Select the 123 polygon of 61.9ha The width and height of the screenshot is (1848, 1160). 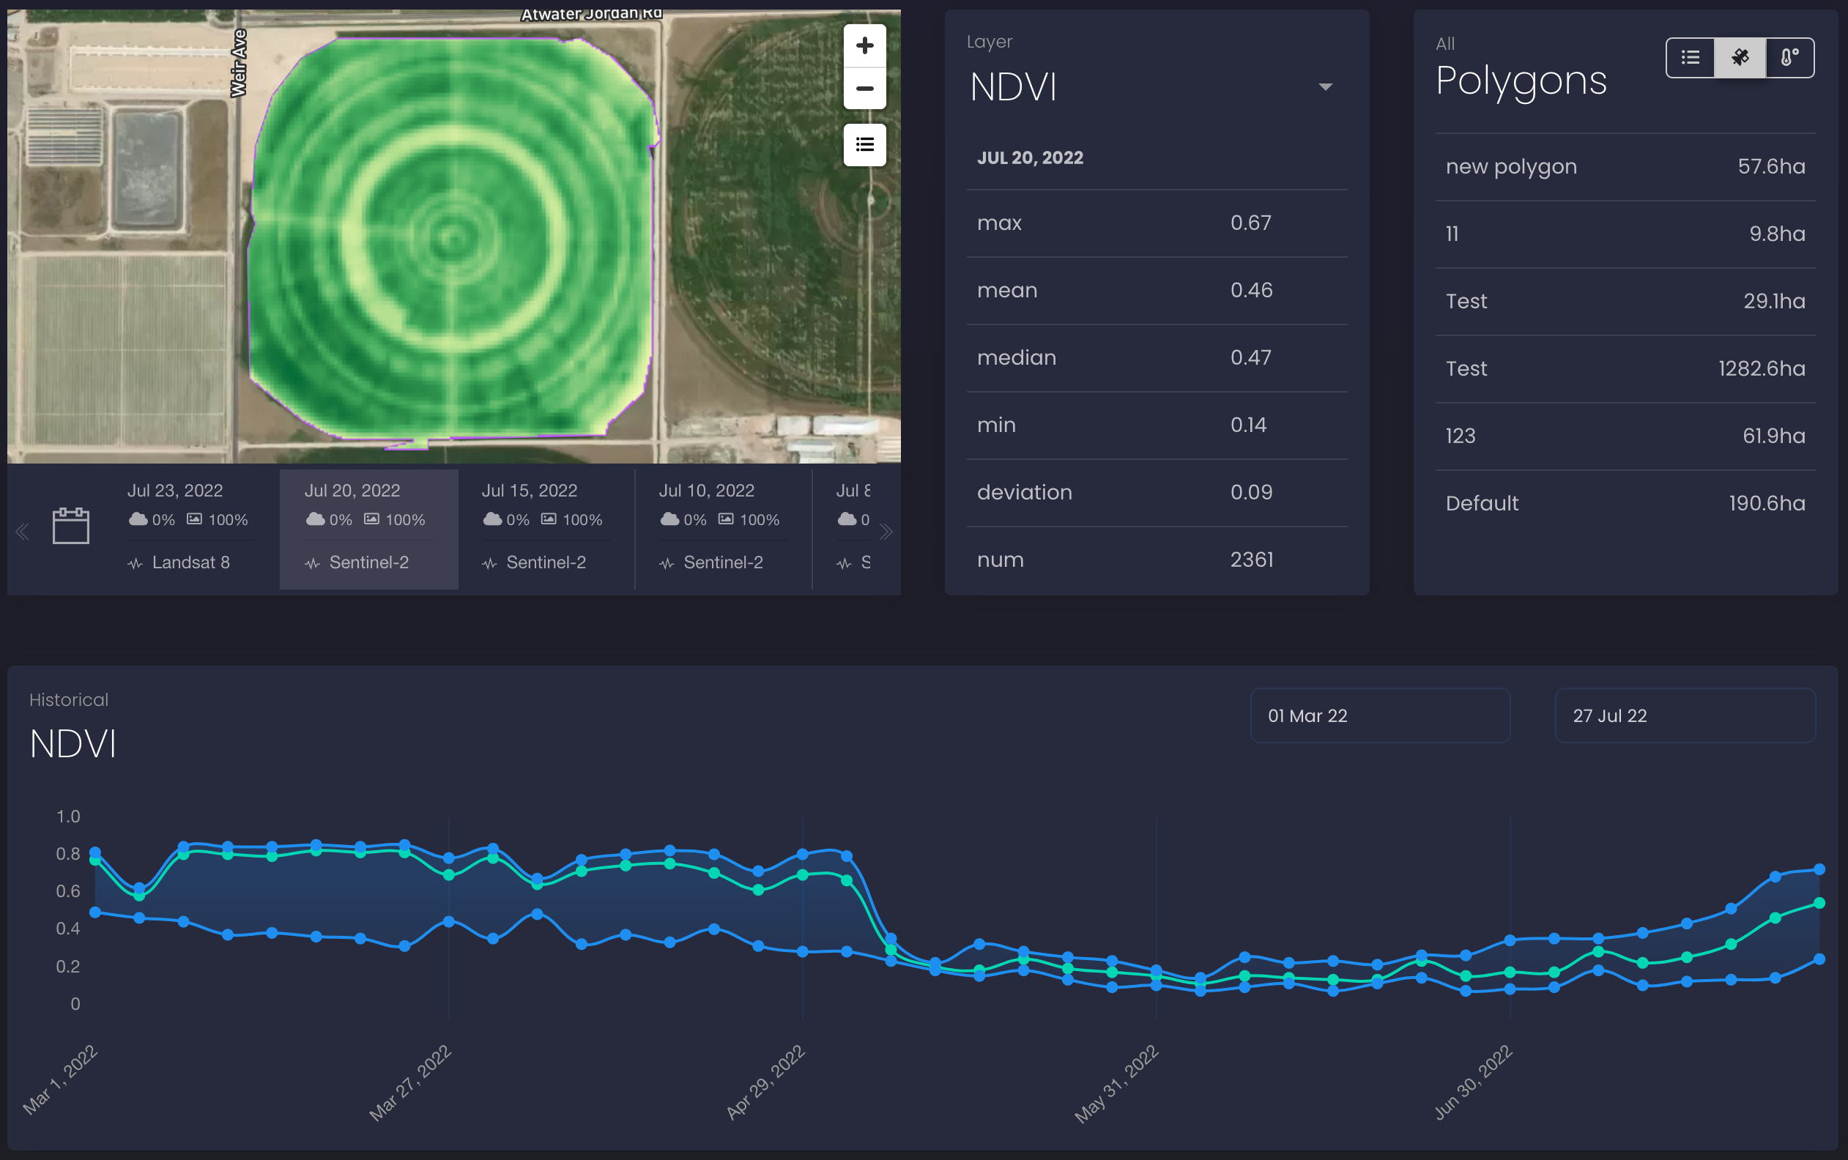1624,436
